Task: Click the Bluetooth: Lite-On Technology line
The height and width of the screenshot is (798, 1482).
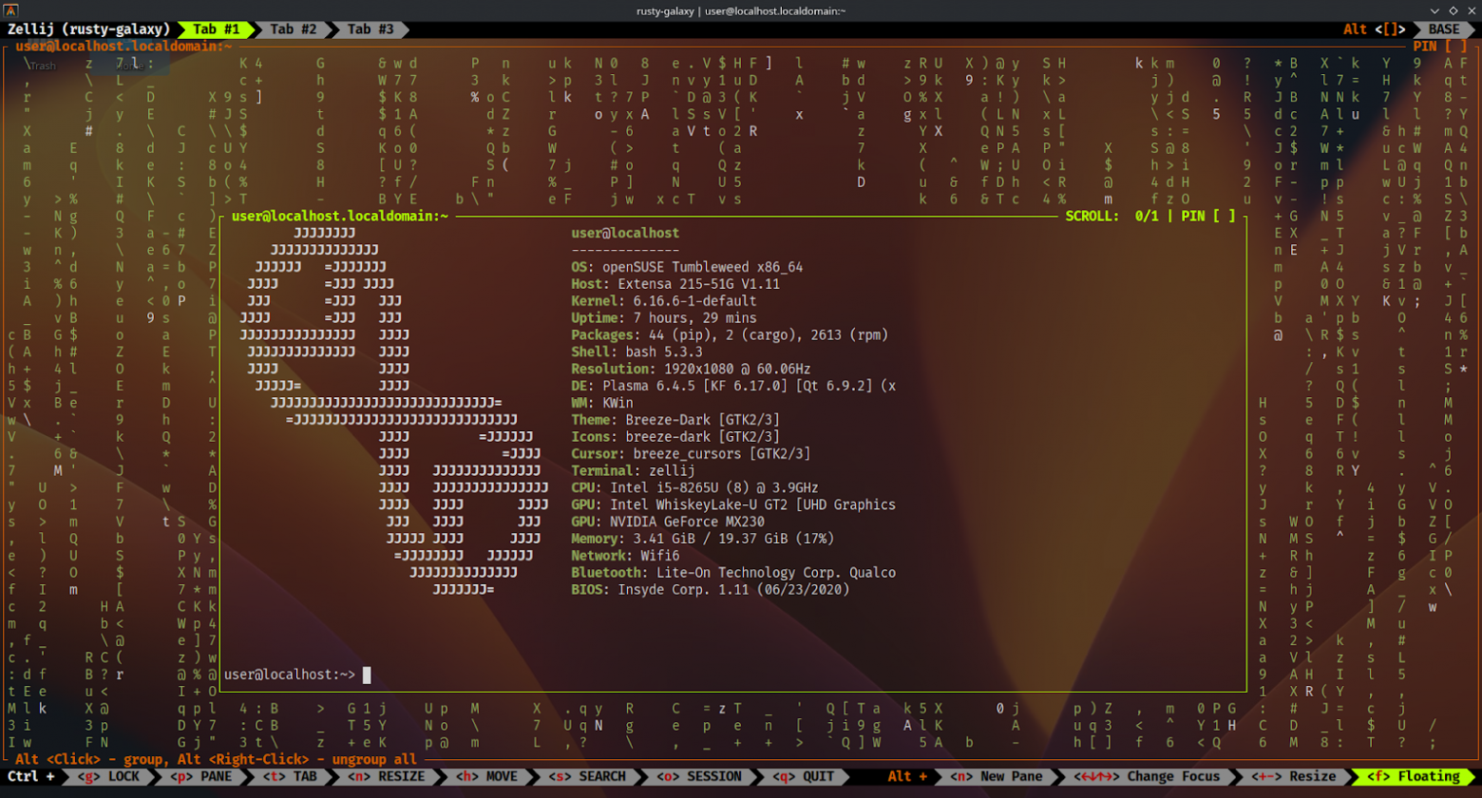Action: point(733,575)
